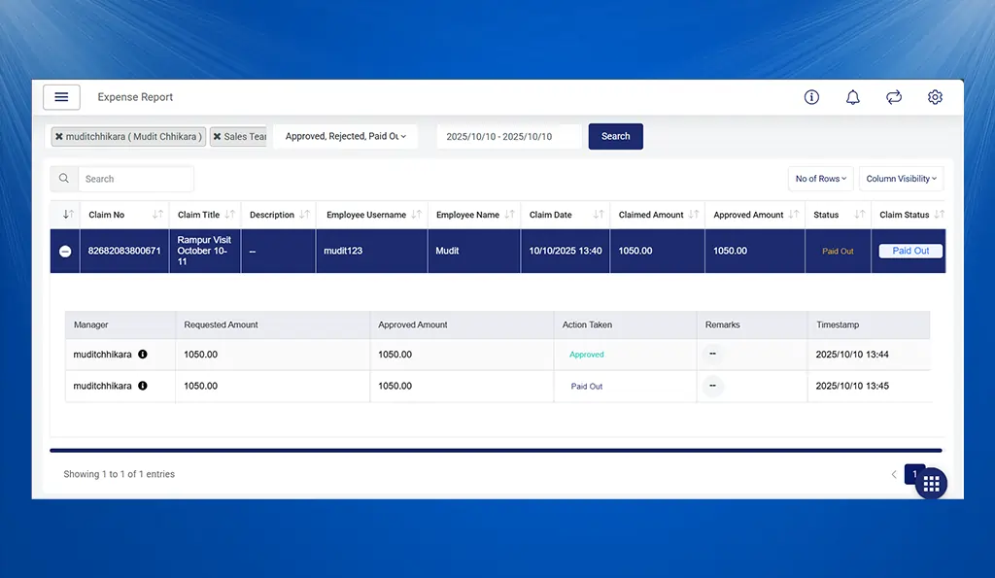Open the Column Visibility dropdown
995x578 pixels.
[x=900, y=179]
